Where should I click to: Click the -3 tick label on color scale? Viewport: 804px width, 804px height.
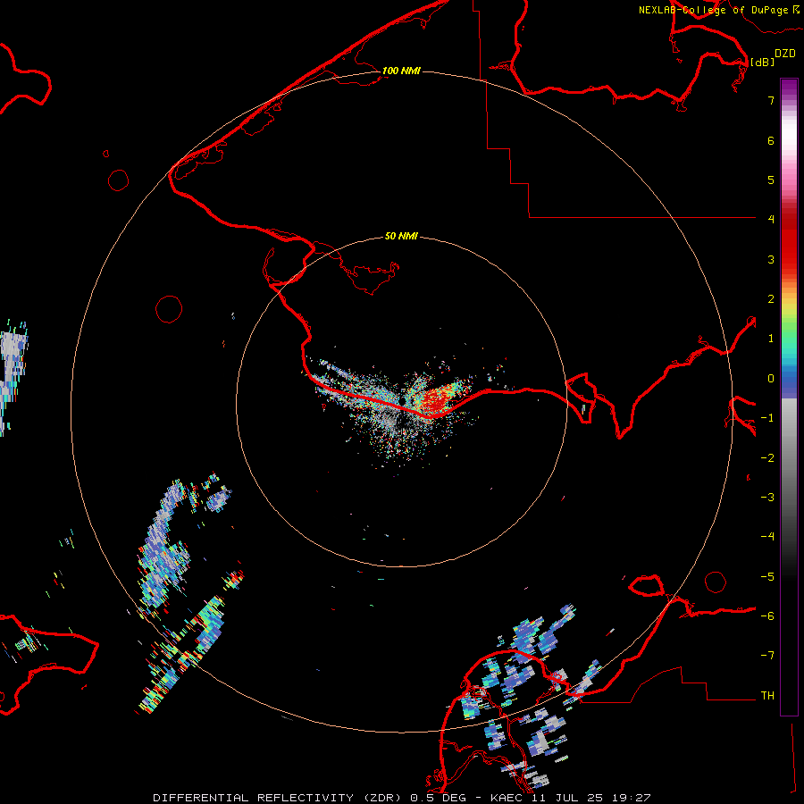coord(767,498)
